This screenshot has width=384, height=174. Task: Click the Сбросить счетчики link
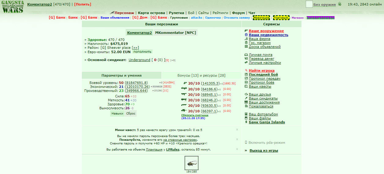pyautogui.click(x=195, y=115)
